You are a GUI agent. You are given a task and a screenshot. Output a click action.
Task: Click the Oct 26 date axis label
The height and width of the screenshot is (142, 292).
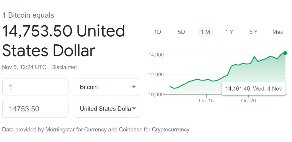coord(249,101)
